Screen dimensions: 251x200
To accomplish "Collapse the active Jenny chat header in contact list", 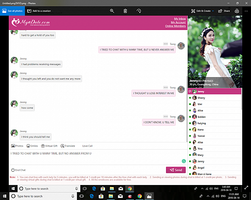I will (x=190, y=91).
